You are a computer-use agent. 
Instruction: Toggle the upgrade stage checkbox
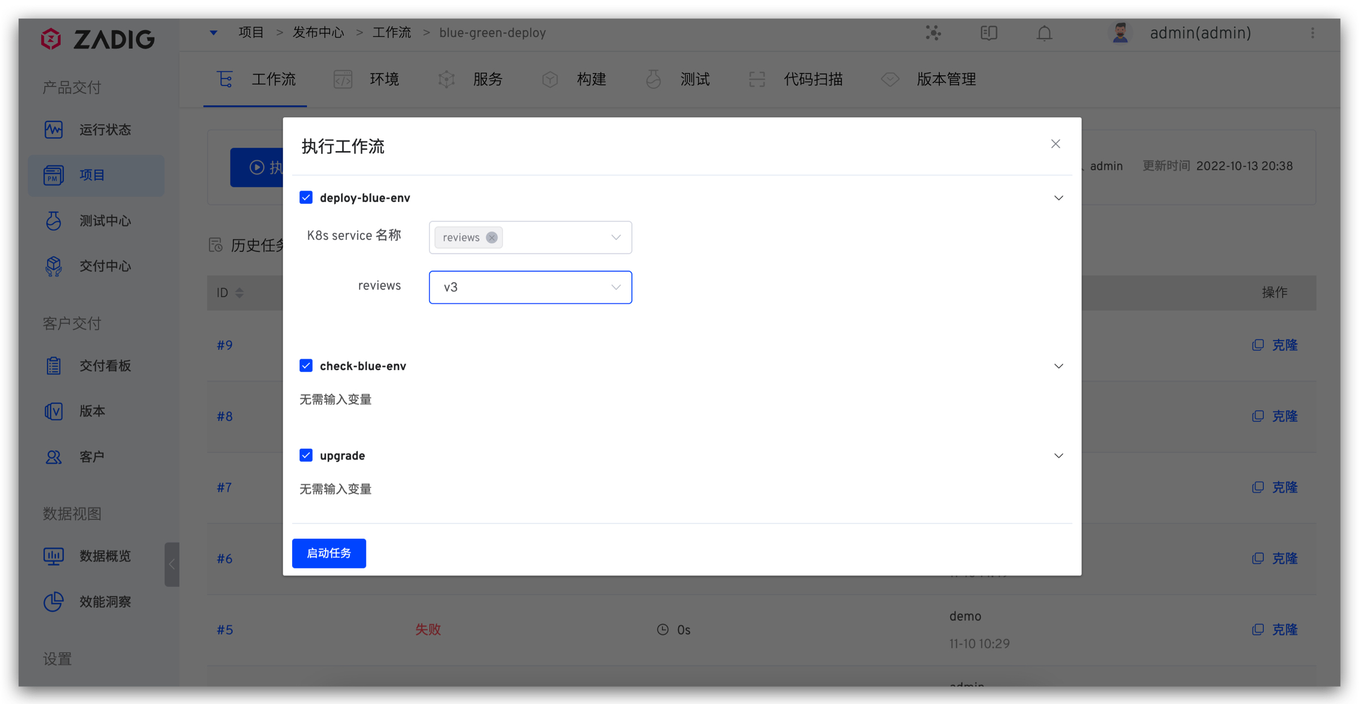tap(306, 456)
